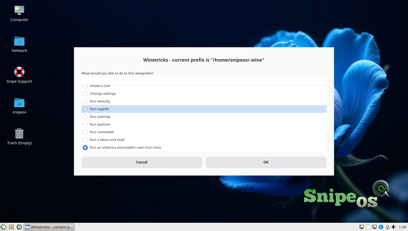The image size is (408, 231).
Task: Click the network tray icon left of info icon
Action: coord(375,227)
